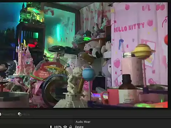The image size is (171, 128).
Task: Click the webcam preview canvas
Action: pyautogui.click(x=84, y=55)
